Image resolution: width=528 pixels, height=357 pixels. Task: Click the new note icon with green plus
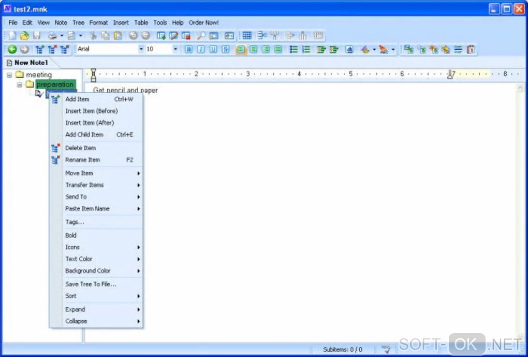[x=162, y=35]
